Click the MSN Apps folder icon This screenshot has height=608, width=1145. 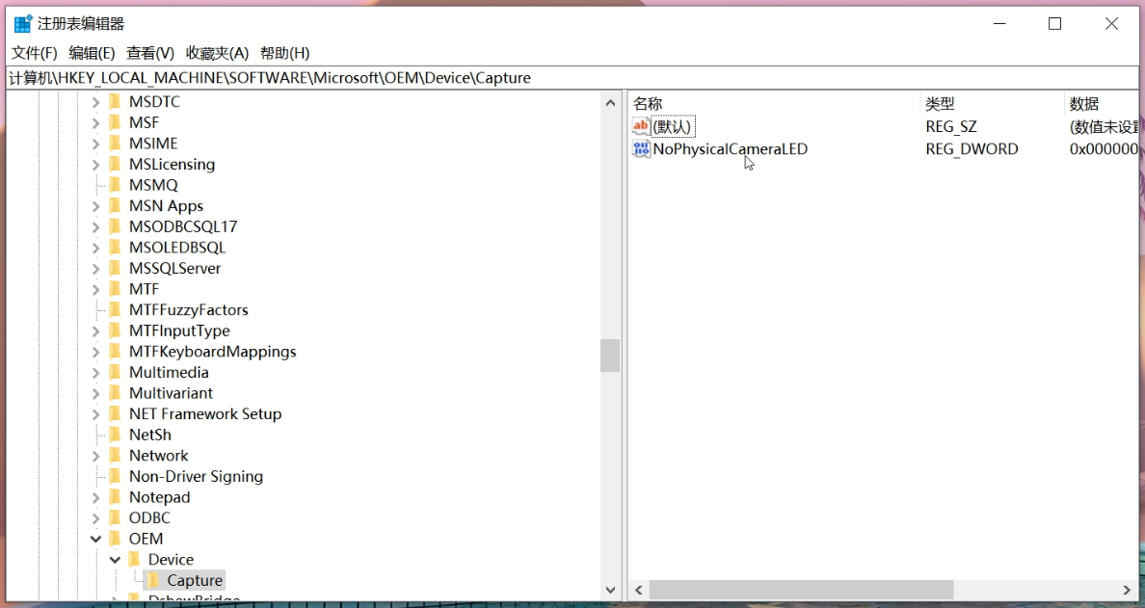(115, 206)
